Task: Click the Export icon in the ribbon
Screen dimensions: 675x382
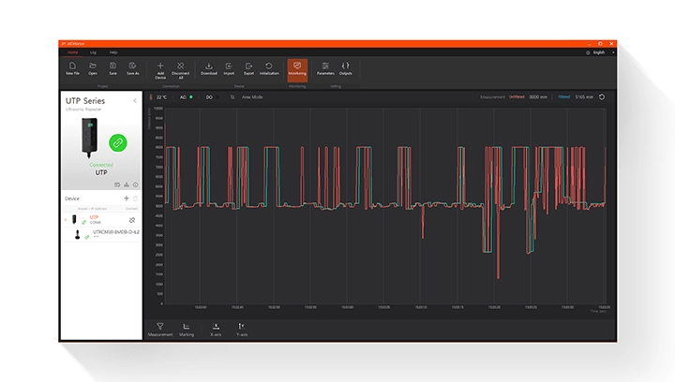Action: (248, 66)
